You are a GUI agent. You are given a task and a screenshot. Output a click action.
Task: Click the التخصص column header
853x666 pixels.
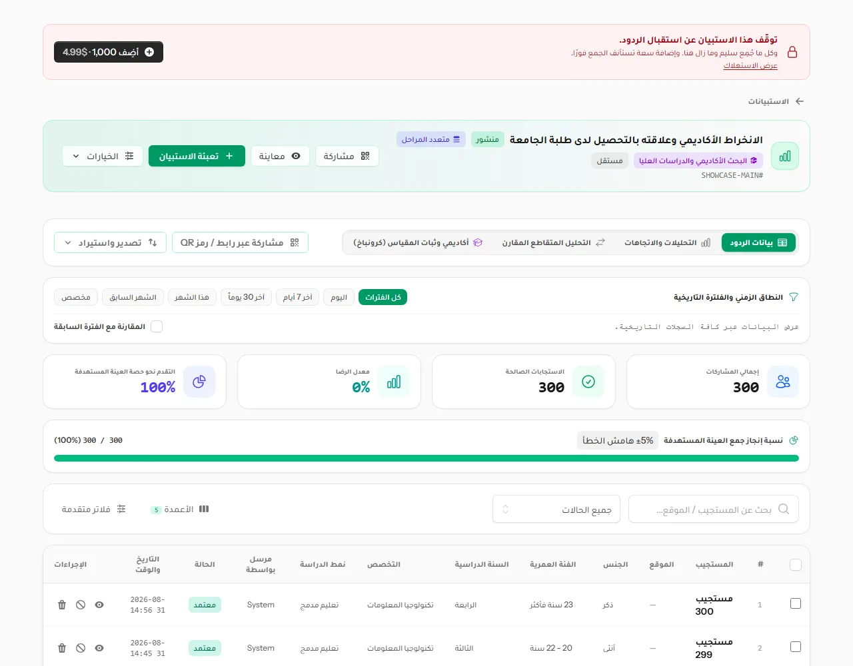(x=384, y=564)
